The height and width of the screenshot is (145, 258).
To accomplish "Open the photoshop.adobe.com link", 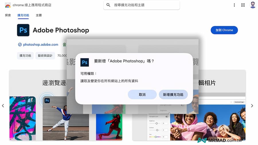I will pos(41,44).
